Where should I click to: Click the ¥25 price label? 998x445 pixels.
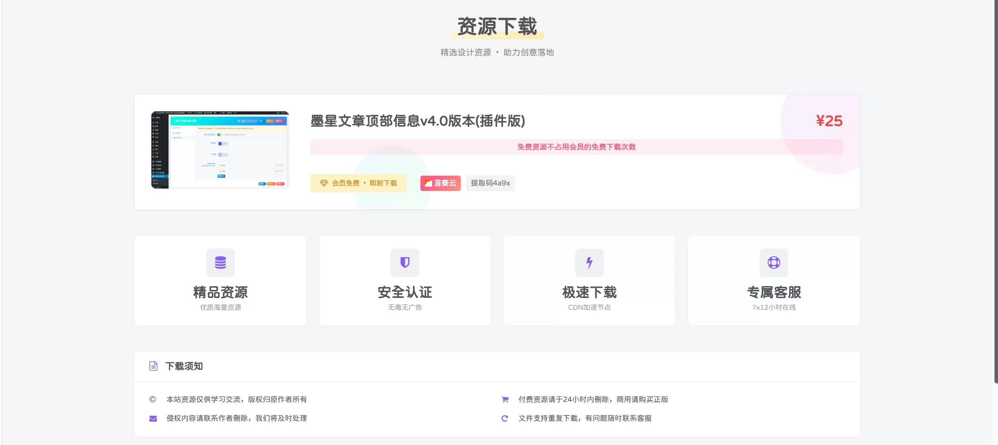[829, 121]
